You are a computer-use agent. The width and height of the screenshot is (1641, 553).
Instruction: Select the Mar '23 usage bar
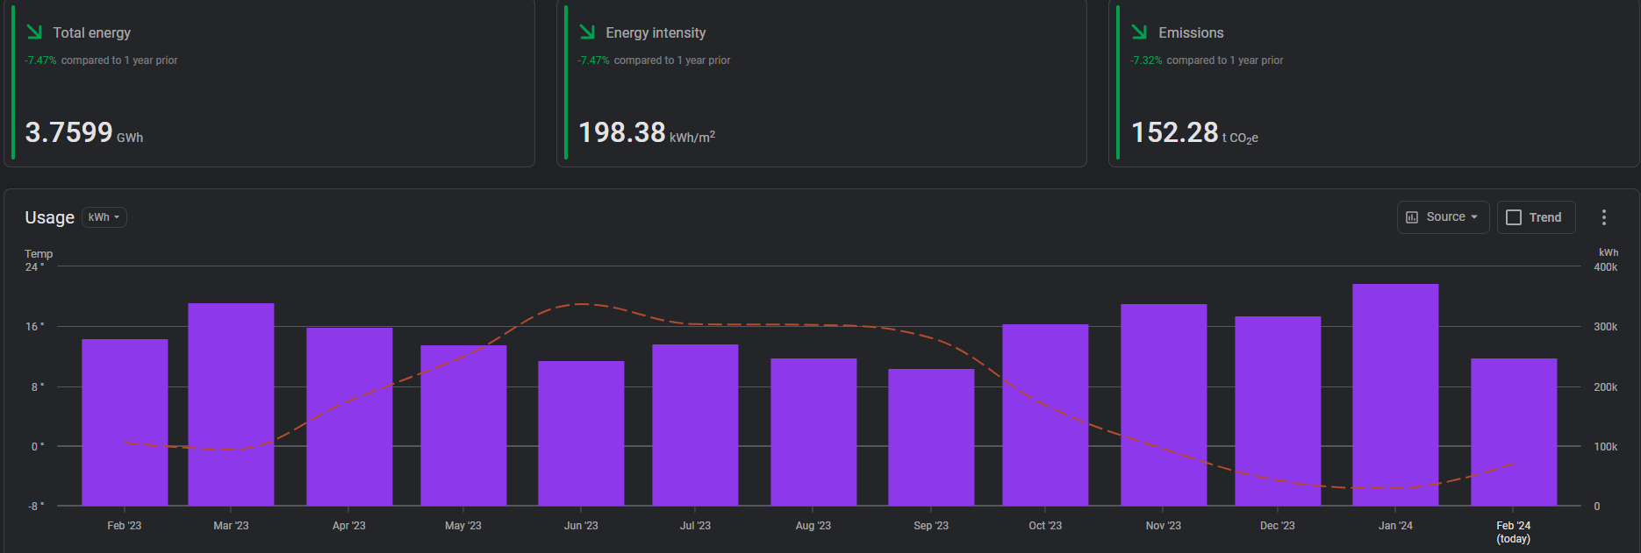click(x=231, y=404)
